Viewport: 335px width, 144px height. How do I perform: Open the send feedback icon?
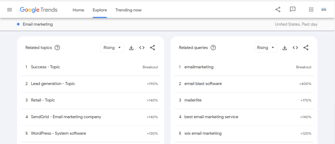click(292, 9)
